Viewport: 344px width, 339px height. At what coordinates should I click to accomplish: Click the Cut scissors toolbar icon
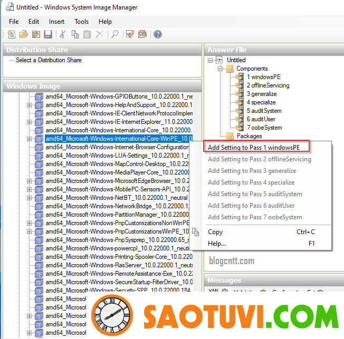[63, 34]
